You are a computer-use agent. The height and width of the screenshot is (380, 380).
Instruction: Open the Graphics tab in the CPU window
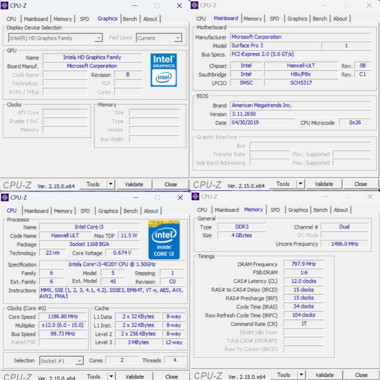(x=108, y=211)
